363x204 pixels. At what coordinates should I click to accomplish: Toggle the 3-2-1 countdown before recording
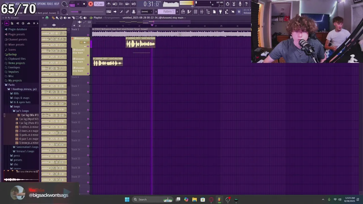pos(121,4)
